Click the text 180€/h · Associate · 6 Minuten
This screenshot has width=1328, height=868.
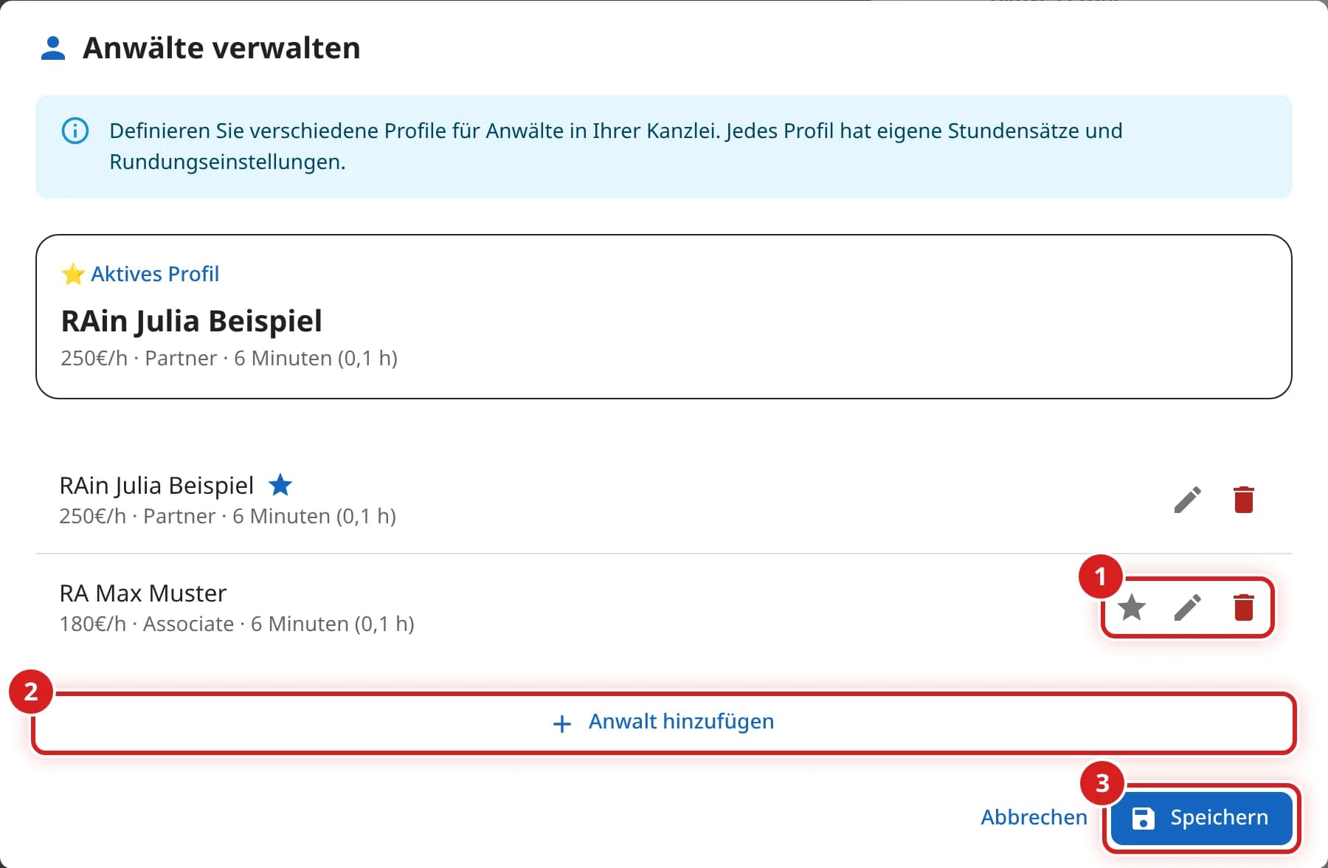(x=237, y=624)
